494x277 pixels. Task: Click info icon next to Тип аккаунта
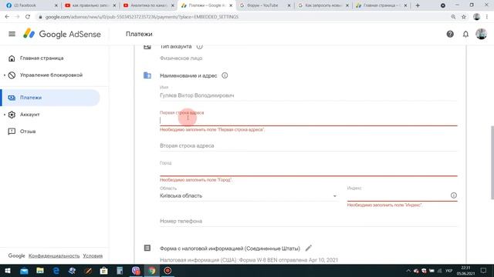tap(199, 46)
